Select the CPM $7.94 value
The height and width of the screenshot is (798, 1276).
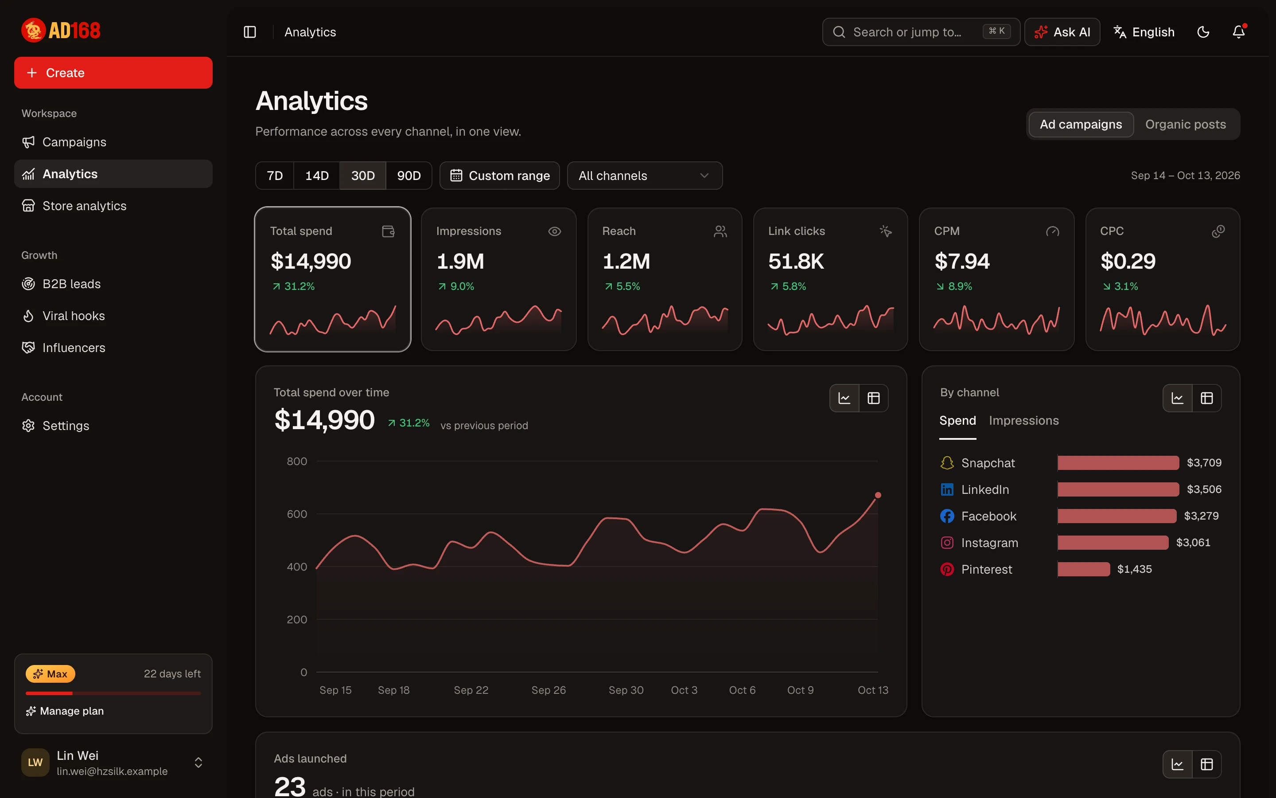point(962,261)
